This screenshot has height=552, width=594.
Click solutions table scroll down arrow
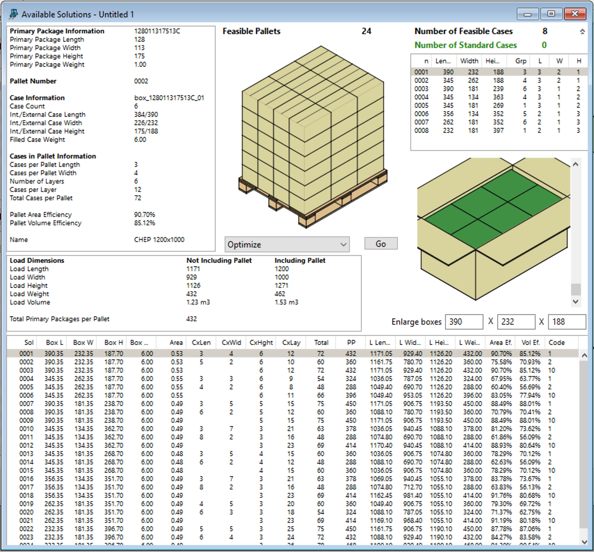(x=584, y=542)
